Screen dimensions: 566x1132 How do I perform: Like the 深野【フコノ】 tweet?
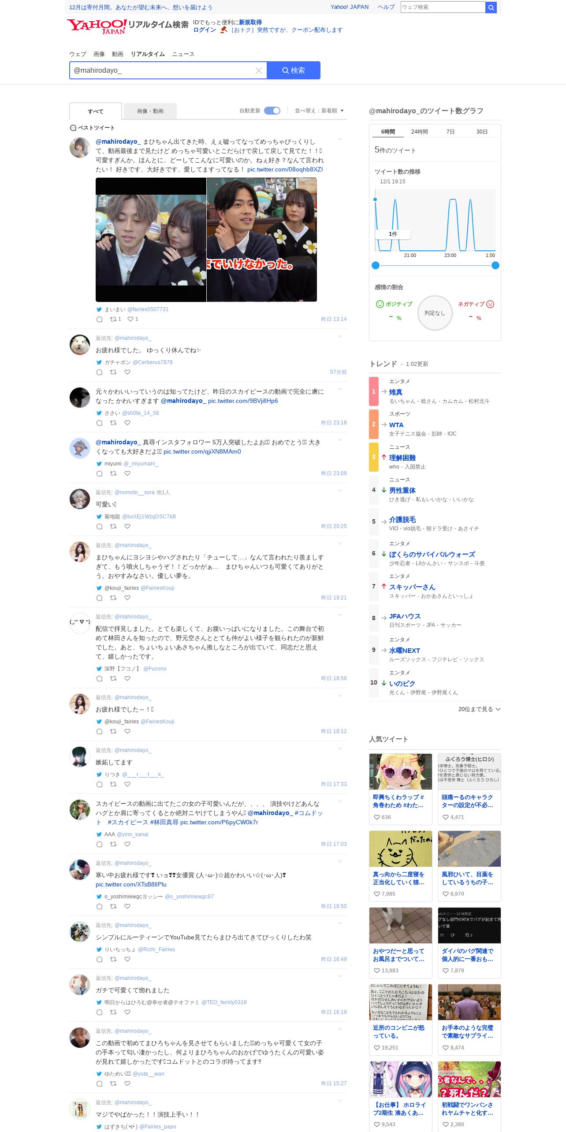pyautogui.click(x=127, y=678)
